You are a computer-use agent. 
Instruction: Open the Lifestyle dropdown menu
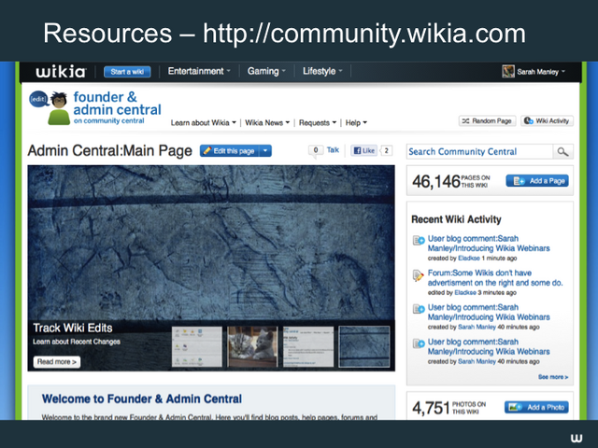click(322, 71)
